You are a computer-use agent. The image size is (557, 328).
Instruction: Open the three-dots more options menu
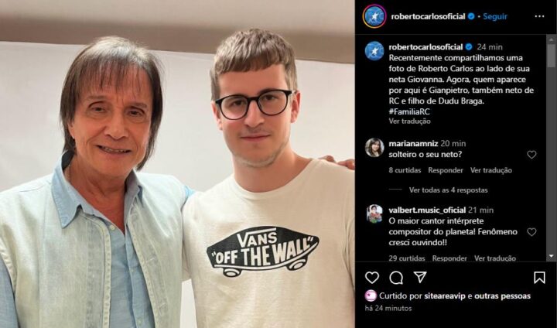click(x=539, y=16)
